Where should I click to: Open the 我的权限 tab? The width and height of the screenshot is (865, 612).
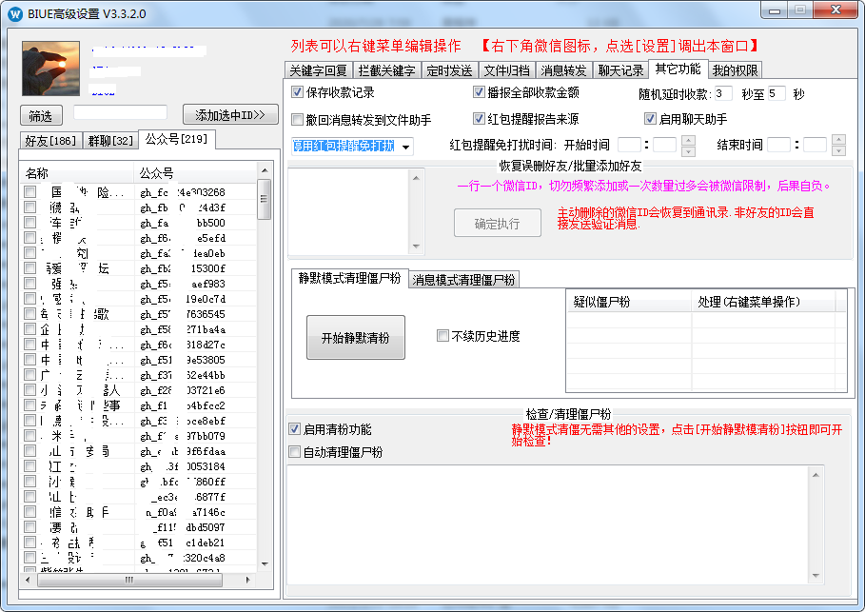tap(735, 70)
